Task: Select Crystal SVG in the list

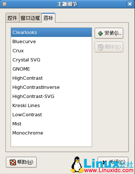Action: pyautogui.click(x=51, y=60)
